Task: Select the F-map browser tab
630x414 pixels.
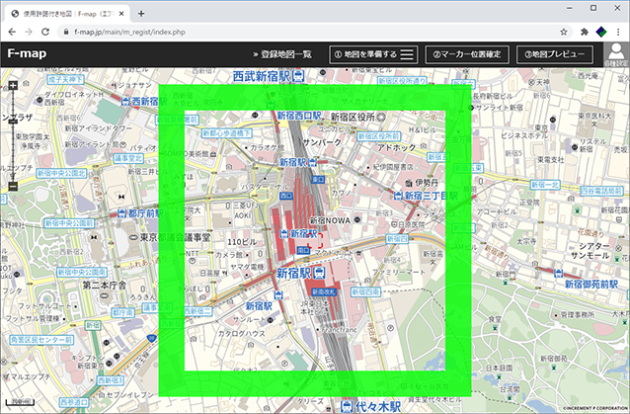Action: pyautogui.click(x=67, y=14)
